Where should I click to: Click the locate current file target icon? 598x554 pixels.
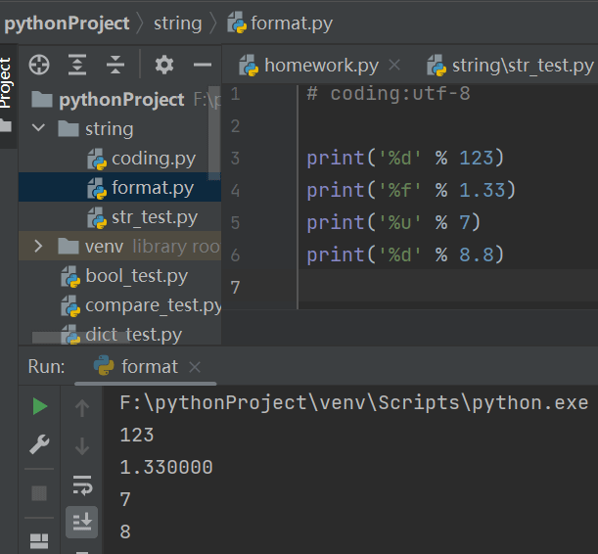point(39,66)
